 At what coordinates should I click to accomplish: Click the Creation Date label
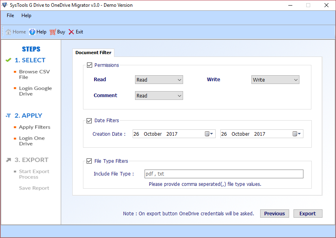click(109, 134)
